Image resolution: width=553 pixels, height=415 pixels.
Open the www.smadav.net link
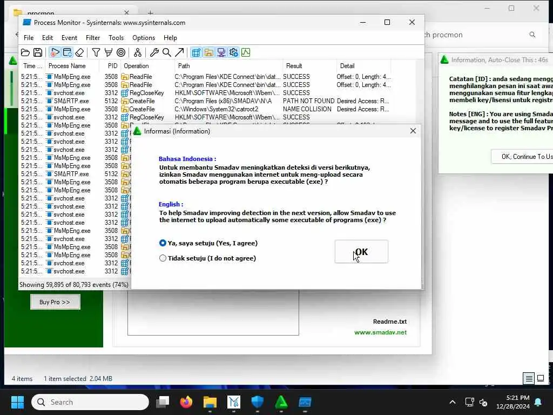[x=380, y=332]
